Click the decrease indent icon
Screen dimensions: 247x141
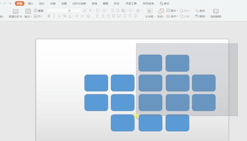(112, 10)
